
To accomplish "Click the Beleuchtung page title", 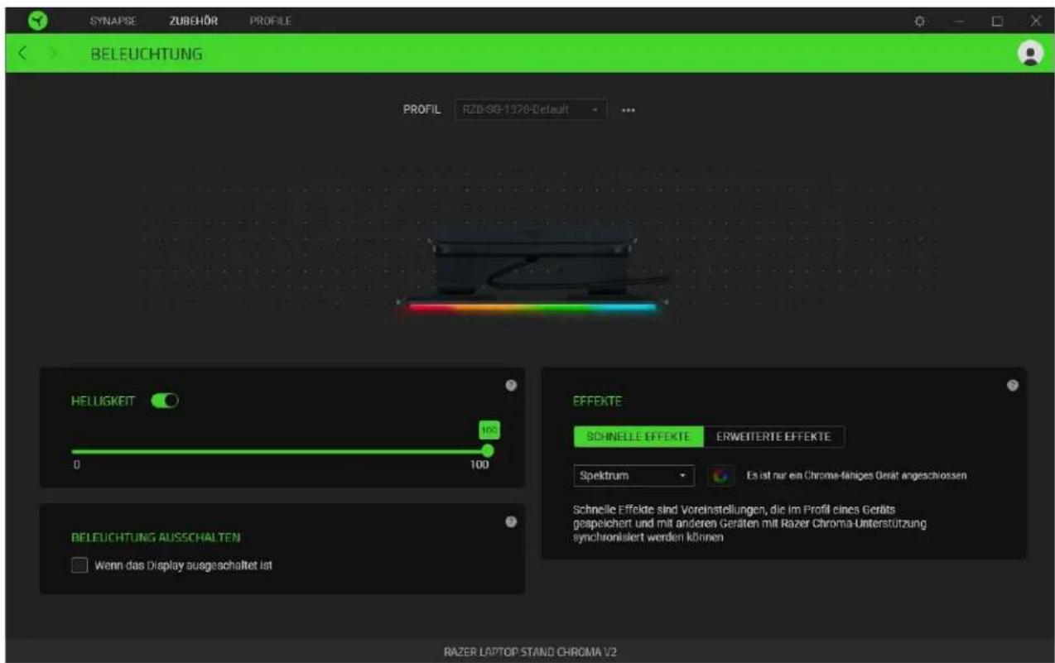I will [148, 55].
